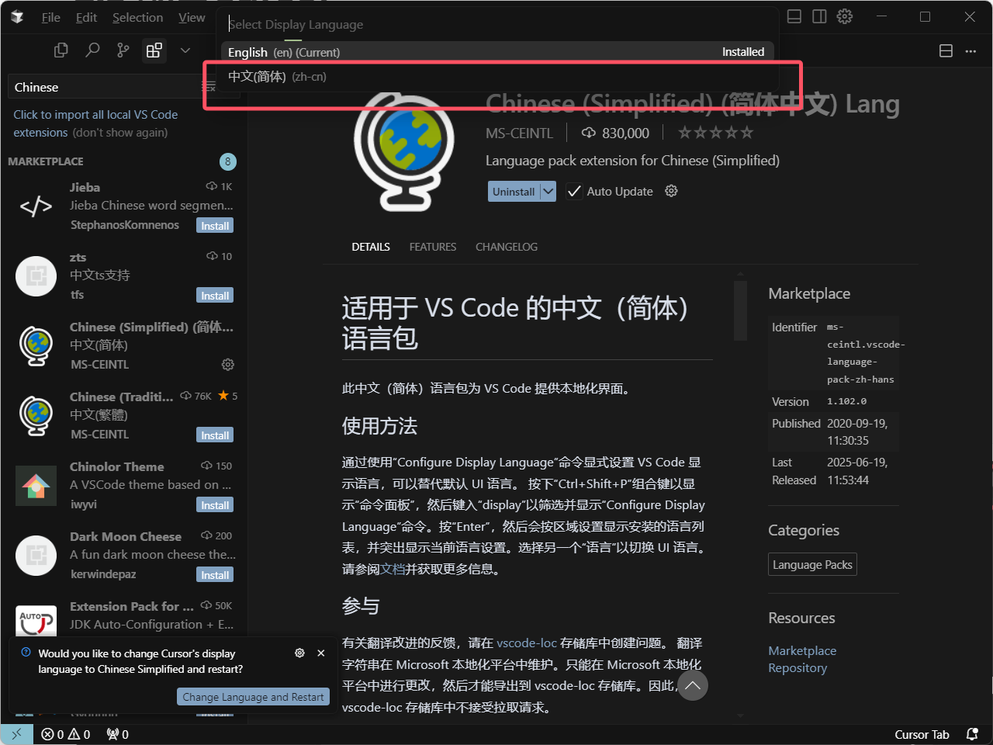Open the views chevron next to the Extensions icon
This screenshot has height=745, width=993.
click(x=185, y=50)
